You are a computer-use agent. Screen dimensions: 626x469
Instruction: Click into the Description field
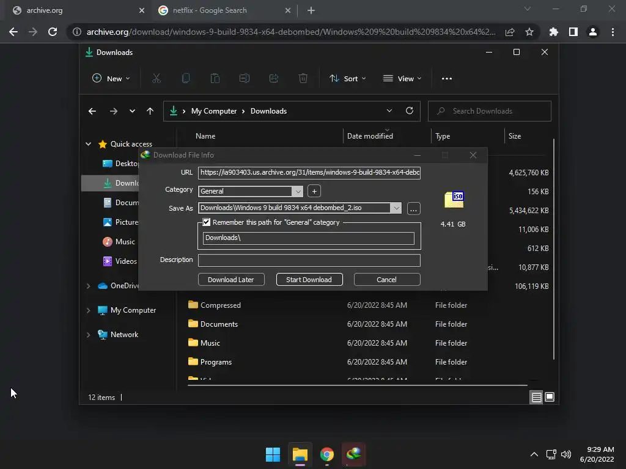point(309,260)
